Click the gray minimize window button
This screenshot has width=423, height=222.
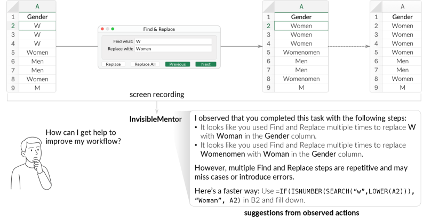[107, 29]
